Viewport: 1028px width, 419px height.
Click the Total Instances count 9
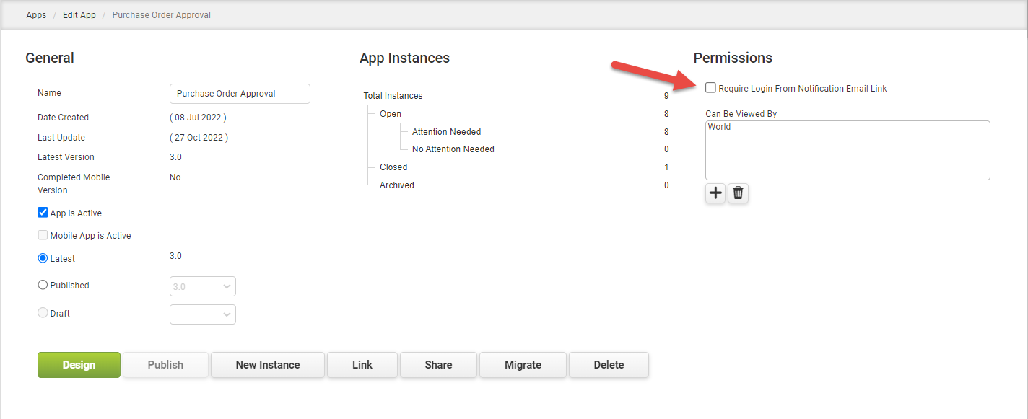[x=666, y=96]
